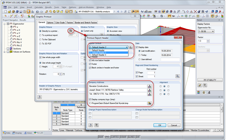Viewport: 226px width, 140px height.
Task: Select To 3D PDF radio option
Action: click(40, 44)
